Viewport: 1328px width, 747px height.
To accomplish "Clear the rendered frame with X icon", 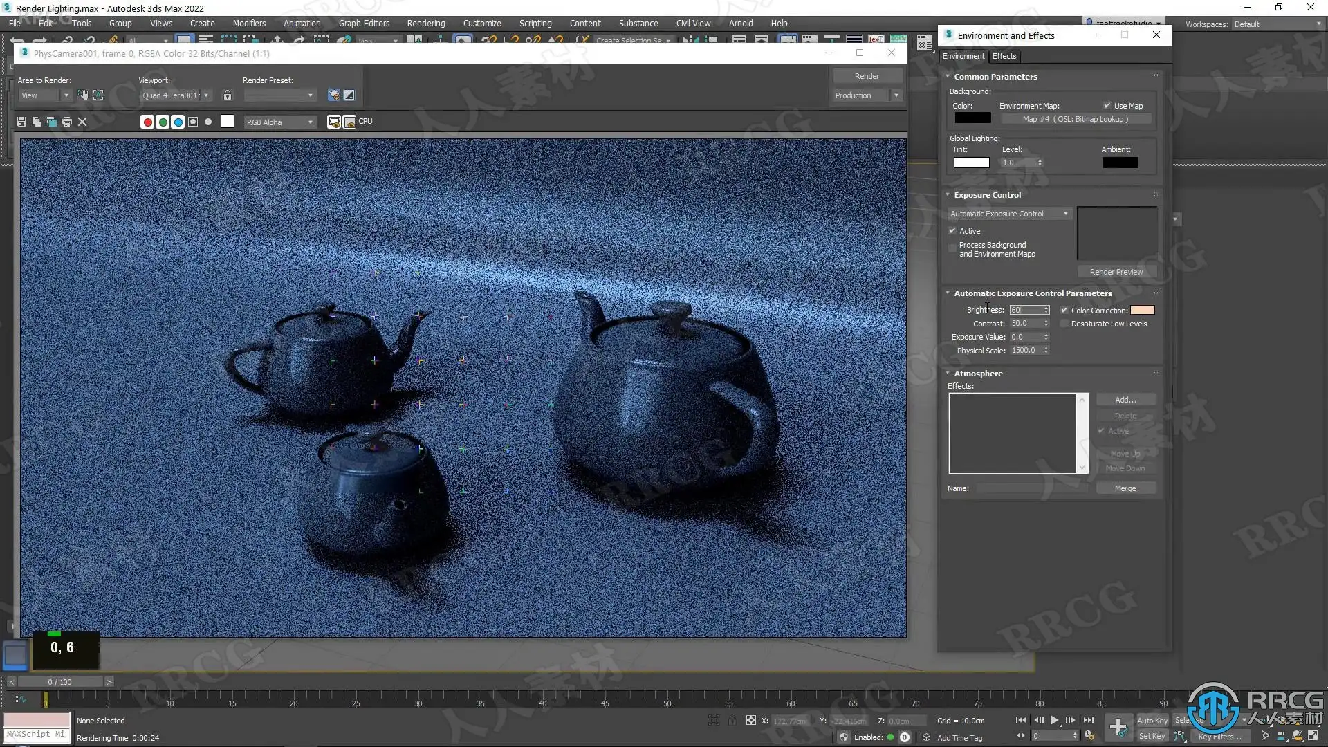I will click(82, 122).
